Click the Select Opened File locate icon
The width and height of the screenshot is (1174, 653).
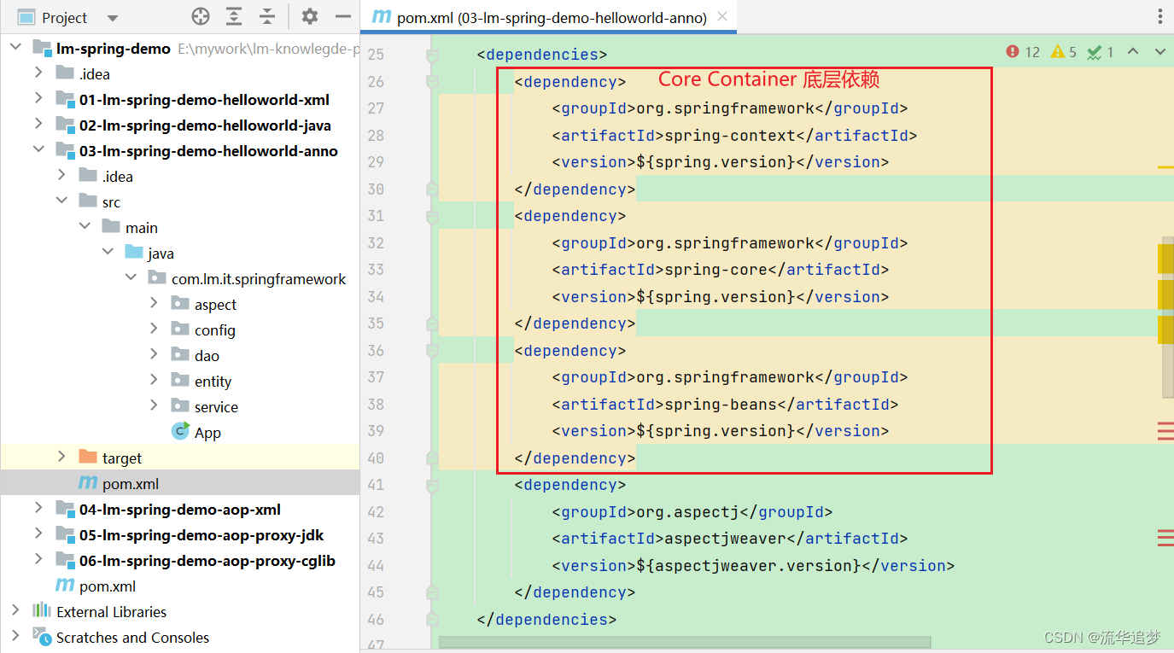[x=200, y=16]
